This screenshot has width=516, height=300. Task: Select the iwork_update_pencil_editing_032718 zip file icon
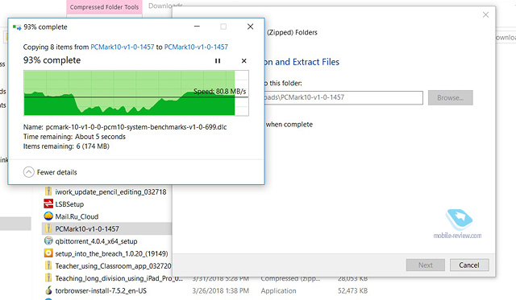[48, 191]
